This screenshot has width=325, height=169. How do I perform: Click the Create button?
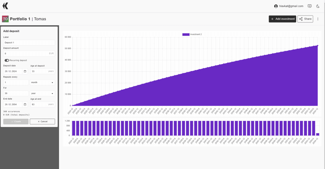[16, 121]
